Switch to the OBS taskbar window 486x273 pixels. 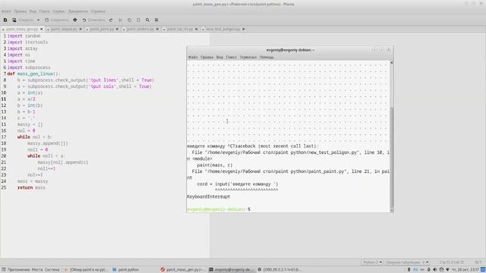click(x=279, y=270)
